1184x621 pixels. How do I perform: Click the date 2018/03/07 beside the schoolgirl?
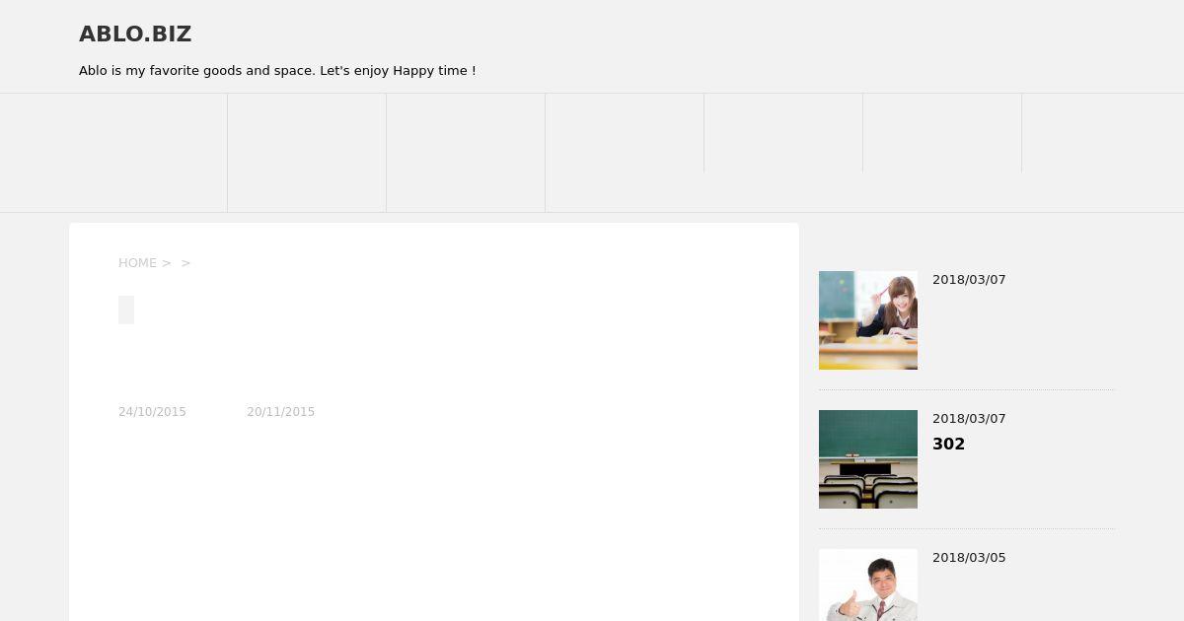click(x=969, y=280)
